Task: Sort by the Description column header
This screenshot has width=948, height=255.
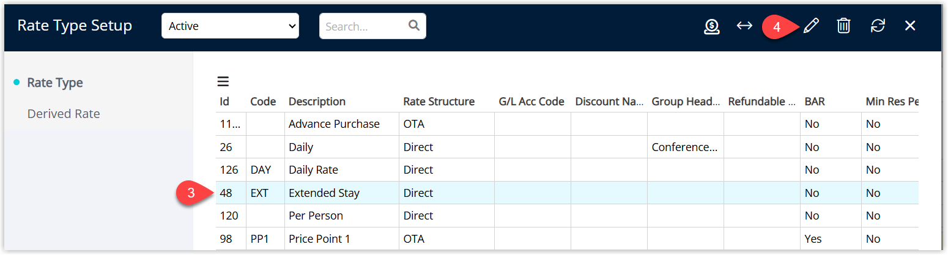Action: 317,102
